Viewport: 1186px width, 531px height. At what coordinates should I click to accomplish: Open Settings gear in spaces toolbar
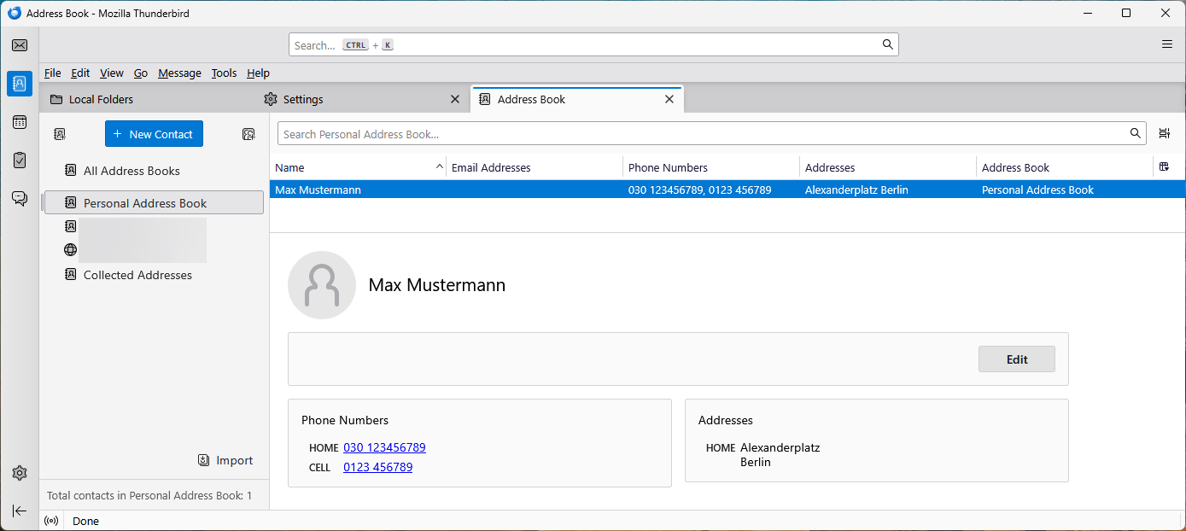coord(20,473)
